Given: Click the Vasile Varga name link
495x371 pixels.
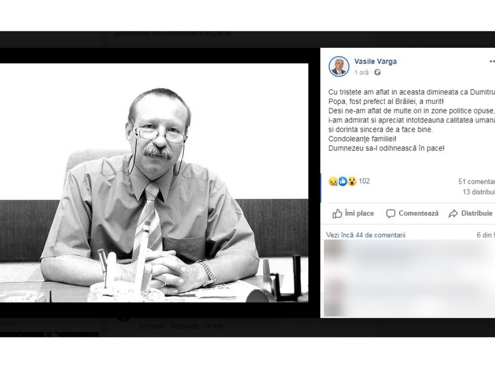Looking at the screenshot, I should (375, 61).
